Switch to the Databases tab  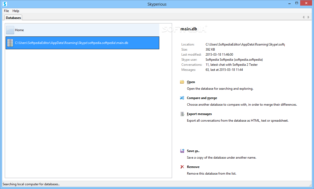13,18
